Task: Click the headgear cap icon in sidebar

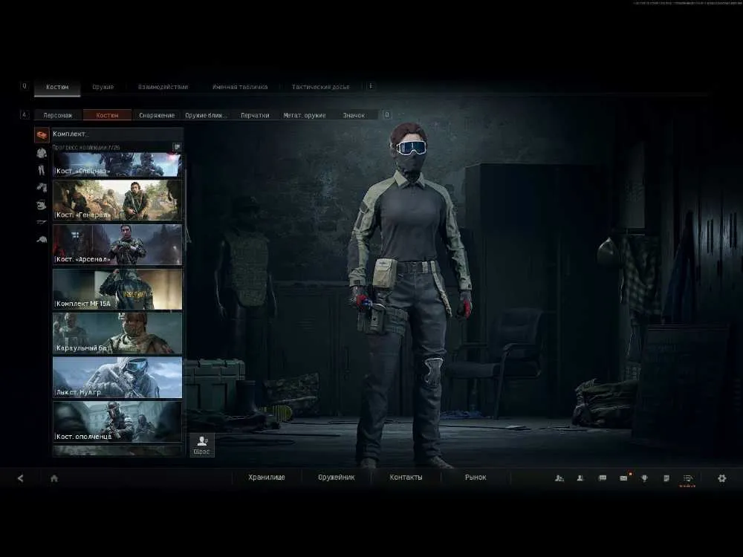Action: (42, 240)
